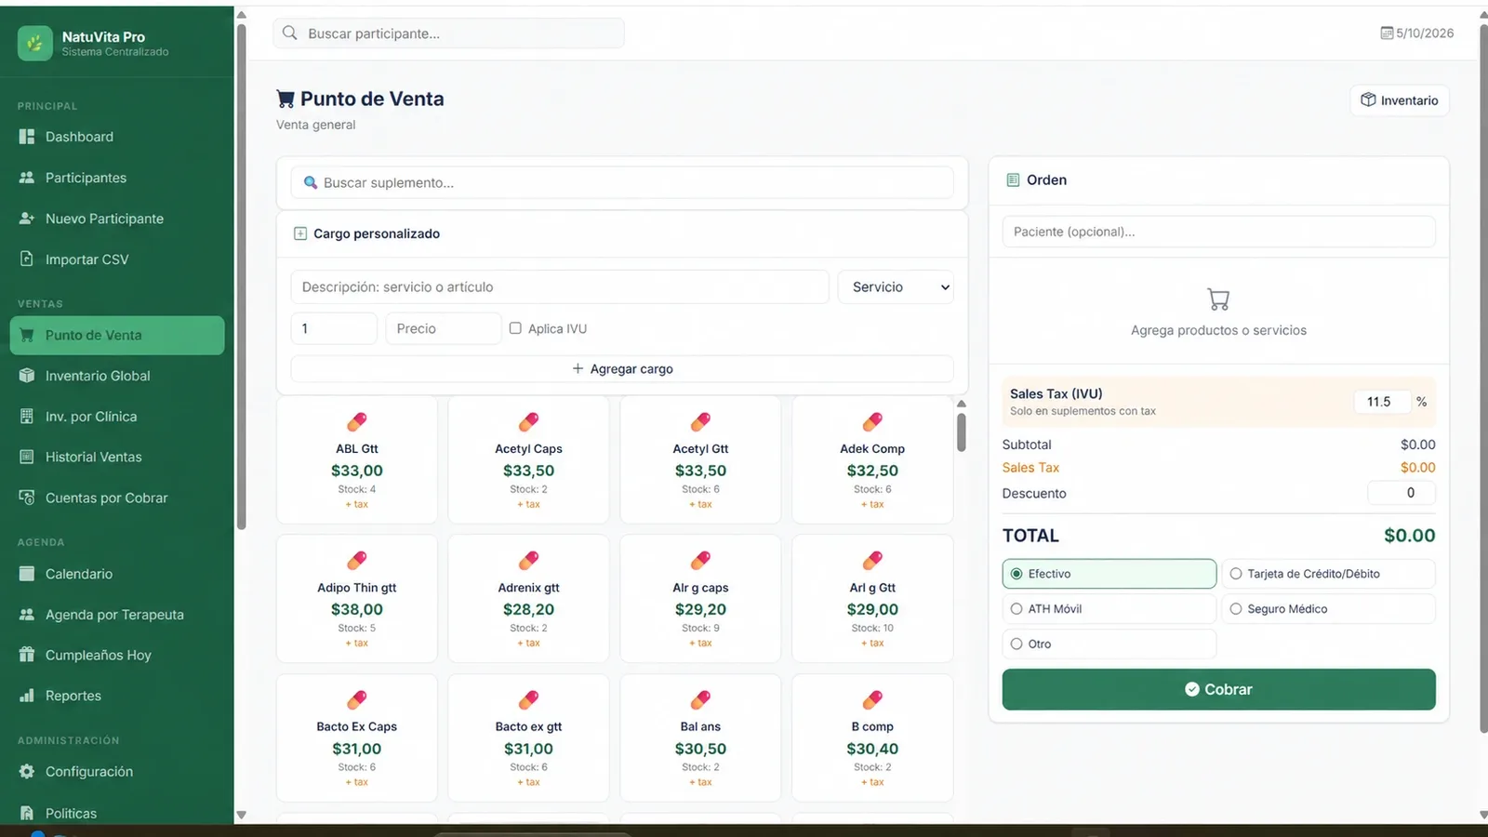Select Tarjeta de Crédito/Débito payment option
The image size is (1488, 837).
click(x=1328, y=574)
